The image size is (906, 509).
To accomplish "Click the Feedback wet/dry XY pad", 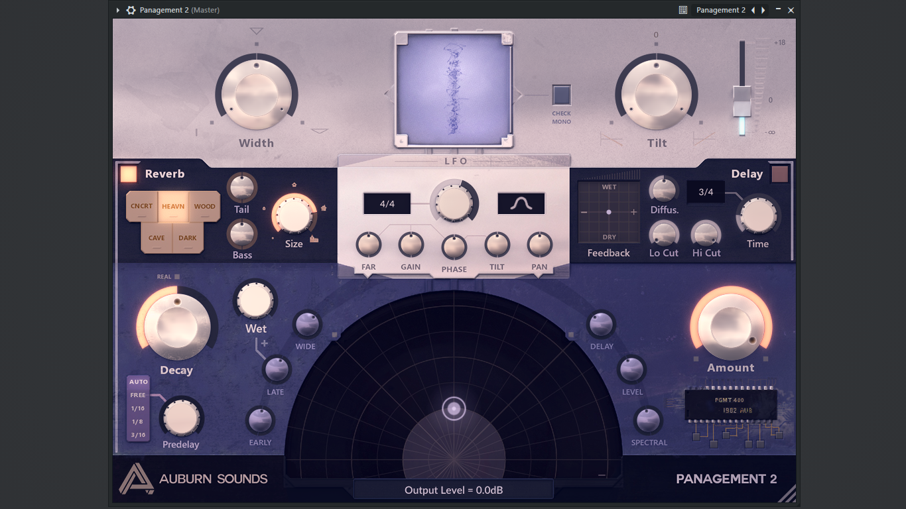I will click(x=609, y=212).
